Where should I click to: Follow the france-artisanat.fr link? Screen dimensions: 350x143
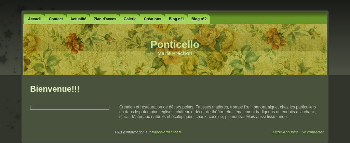(x=166, y=132)
